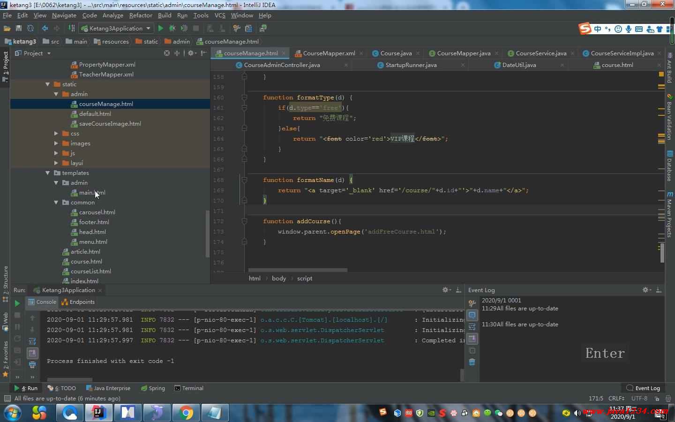Click the Synchronize toolbar icon
Screen dimensions: 675x422
[30, 29]
